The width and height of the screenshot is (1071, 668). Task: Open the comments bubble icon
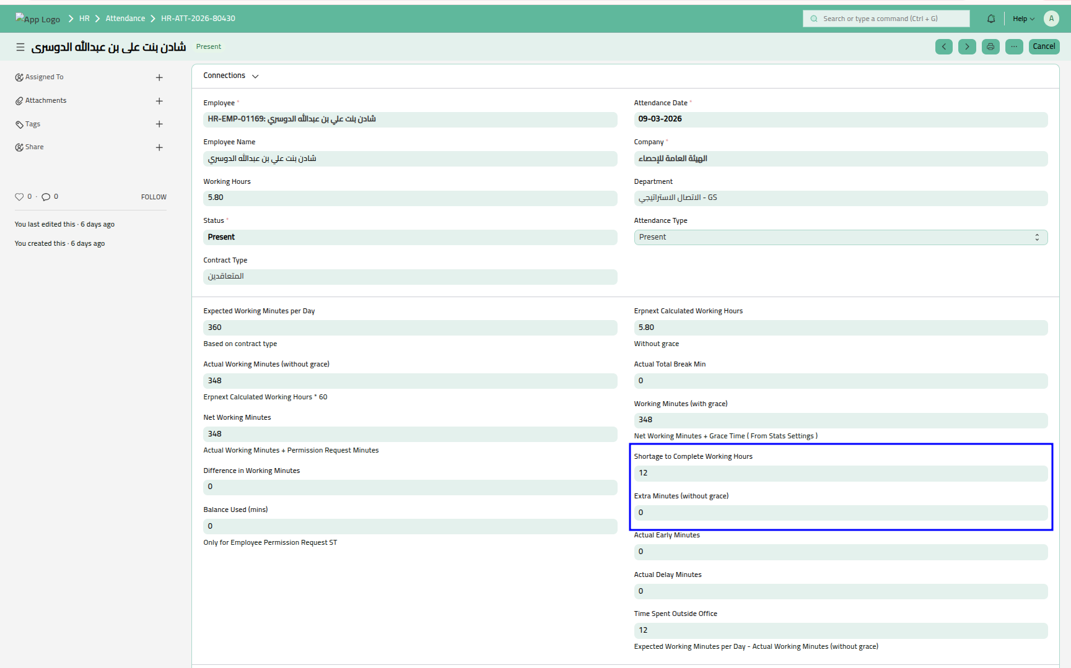tap(46, 197)
